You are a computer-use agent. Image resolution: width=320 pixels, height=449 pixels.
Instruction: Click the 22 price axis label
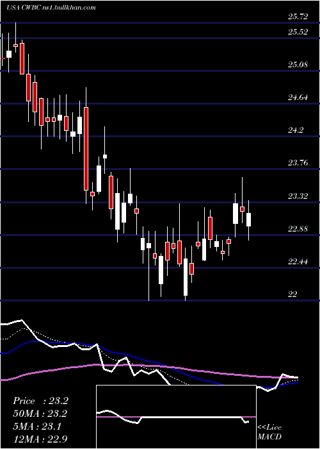tap(292, 294)
